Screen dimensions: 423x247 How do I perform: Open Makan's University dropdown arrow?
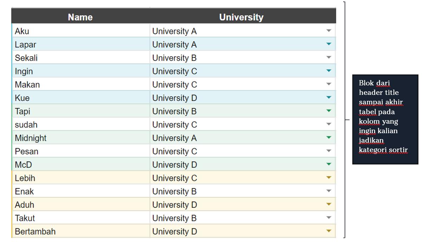click(329, 84)
